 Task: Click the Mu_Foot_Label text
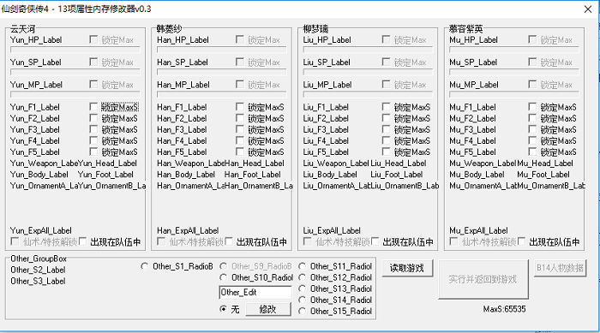pos(543,175)
